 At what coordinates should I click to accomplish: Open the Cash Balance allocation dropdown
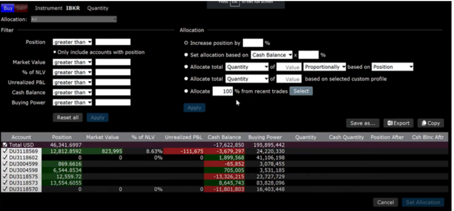(272, 55)
